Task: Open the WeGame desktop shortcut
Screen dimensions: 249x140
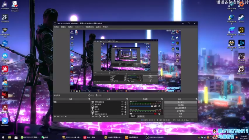Action: point(241,31)
